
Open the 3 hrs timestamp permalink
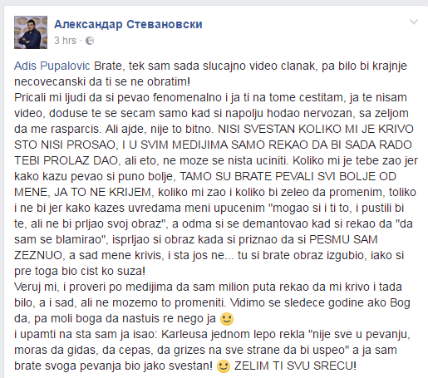point(65,41)
